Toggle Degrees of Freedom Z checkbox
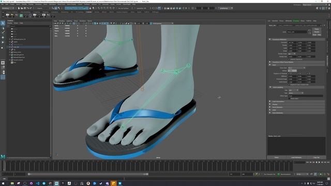This screenshot has height=186, width=331. (308, 73)
